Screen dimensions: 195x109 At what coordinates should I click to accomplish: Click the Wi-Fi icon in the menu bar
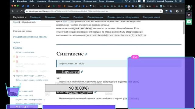[126, 1]
